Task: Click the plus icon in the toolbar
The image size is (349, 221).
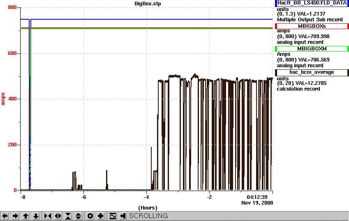Action: click(x=101, y=216)
